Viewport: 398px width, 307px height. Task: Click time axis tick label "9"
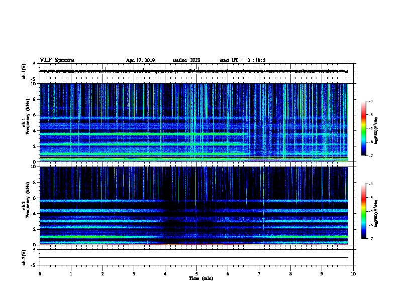[322, 273]
